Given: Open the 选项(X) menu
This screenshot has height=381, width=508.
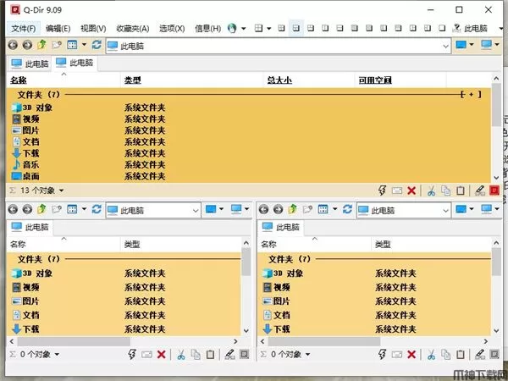Looking at the screenshot, I should 172,29.
